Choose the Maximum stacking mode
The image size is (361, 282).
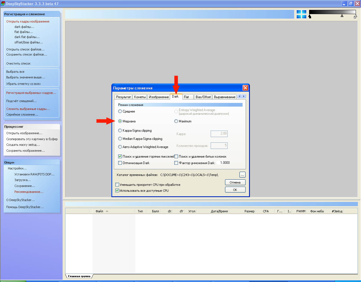coord(176,121)
